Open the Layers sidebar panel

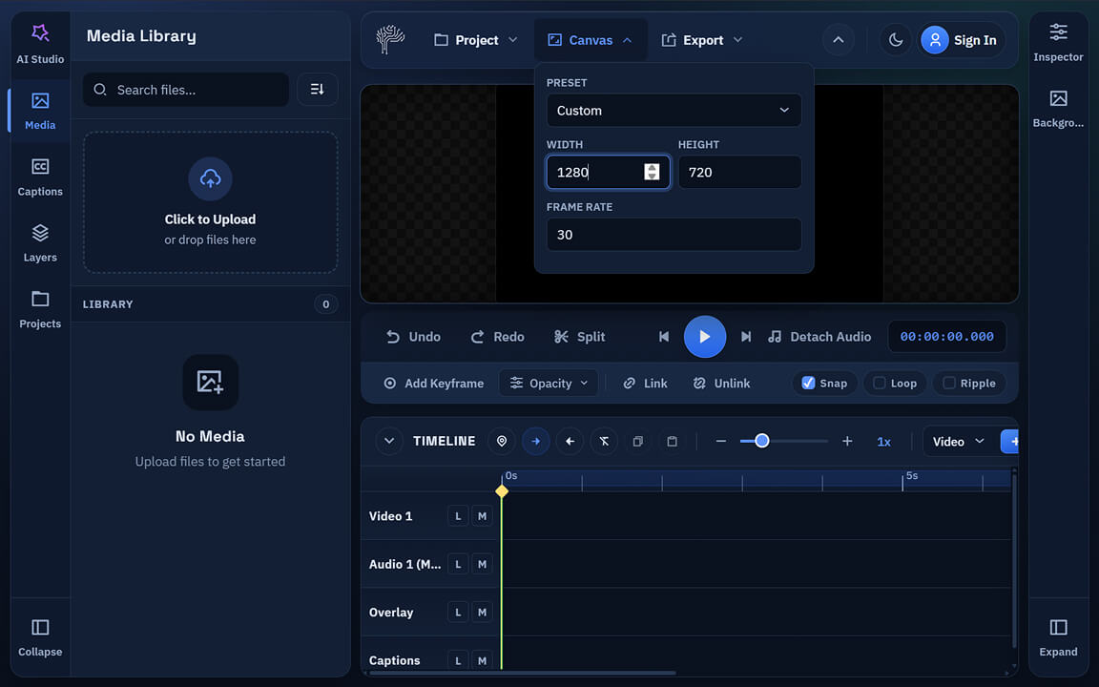(x=40, y=243)
